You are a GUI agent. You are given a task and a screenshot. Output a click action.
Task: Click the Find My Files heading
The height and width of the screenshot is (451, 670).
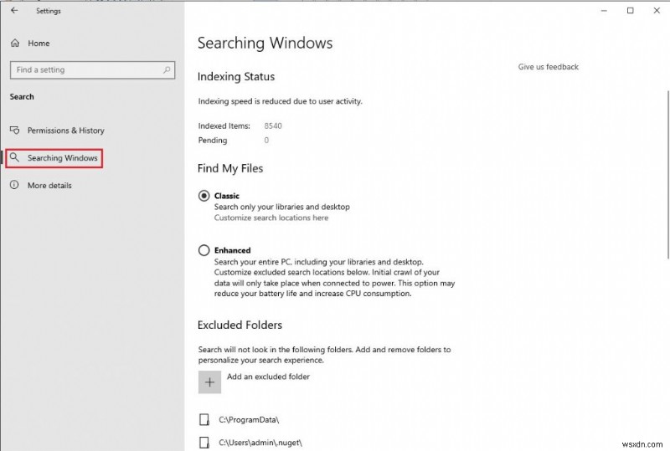[x=229, y=168]
